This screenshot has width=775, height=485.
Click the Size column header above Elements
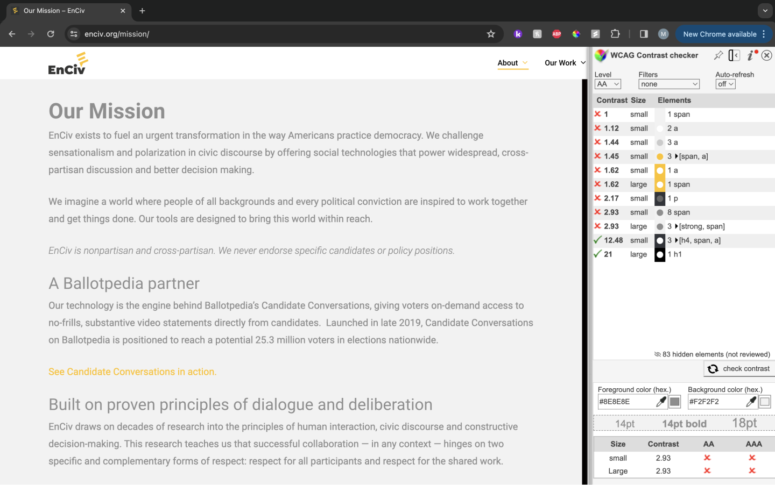638,101
